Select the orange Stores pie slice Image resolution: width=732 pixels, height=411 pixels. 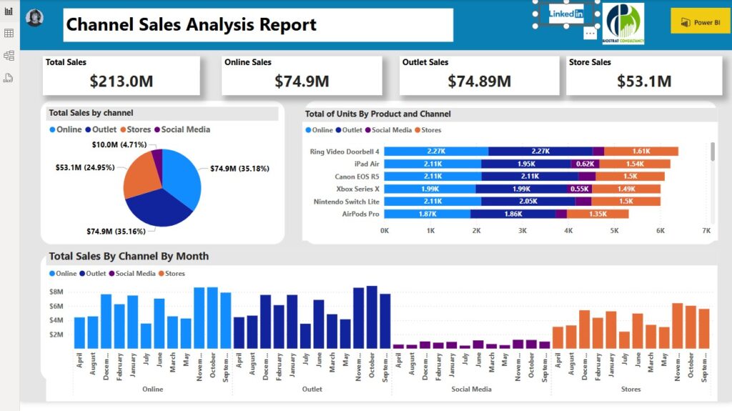pyautogui.click(x=142, y=179)
